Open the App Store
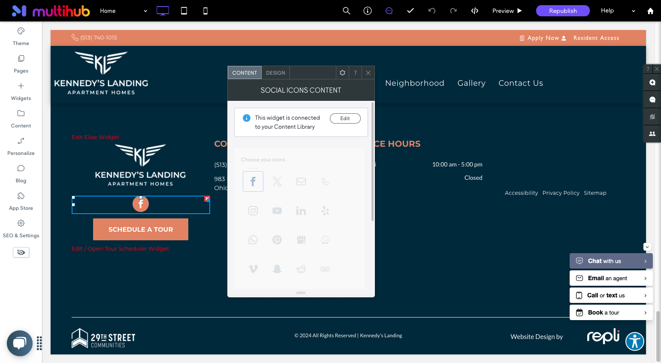 [x=21, y=201]
